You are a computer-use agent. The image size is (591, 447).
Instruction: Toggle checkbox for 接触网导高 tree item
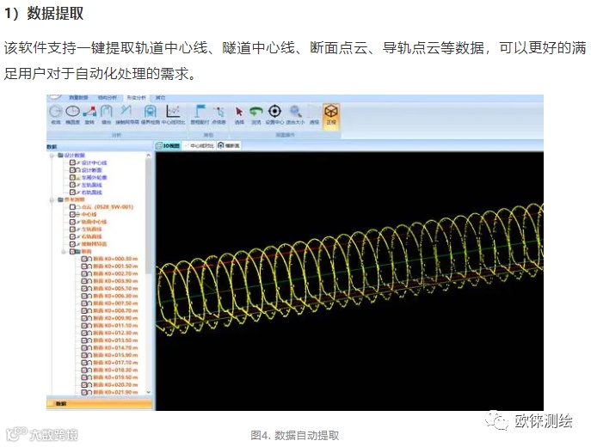tap(72, 243)
